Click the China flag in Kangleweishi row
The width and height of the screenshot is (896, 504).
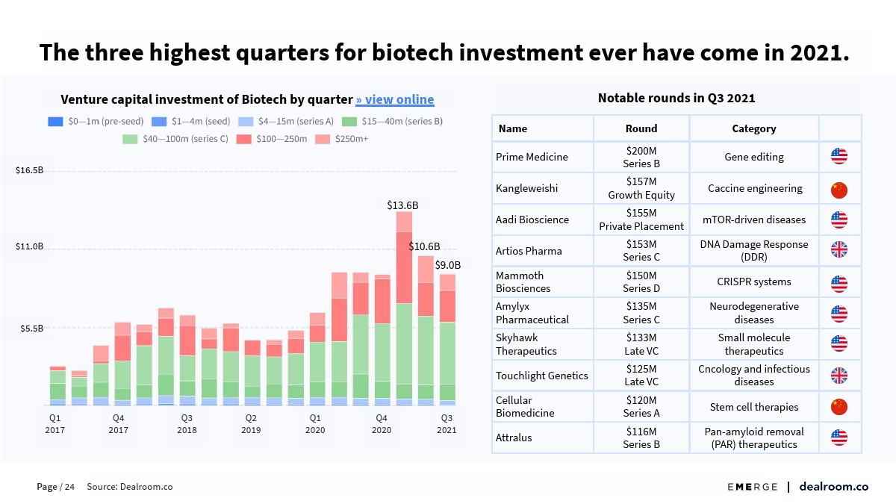839,189
